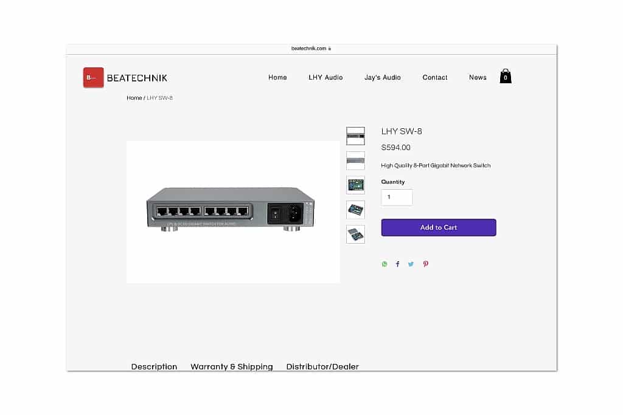The height and width of the screenshot is (415, 623).
Task: Open the Home menu item
Action: pyautogui.click(x=277, y=77)
